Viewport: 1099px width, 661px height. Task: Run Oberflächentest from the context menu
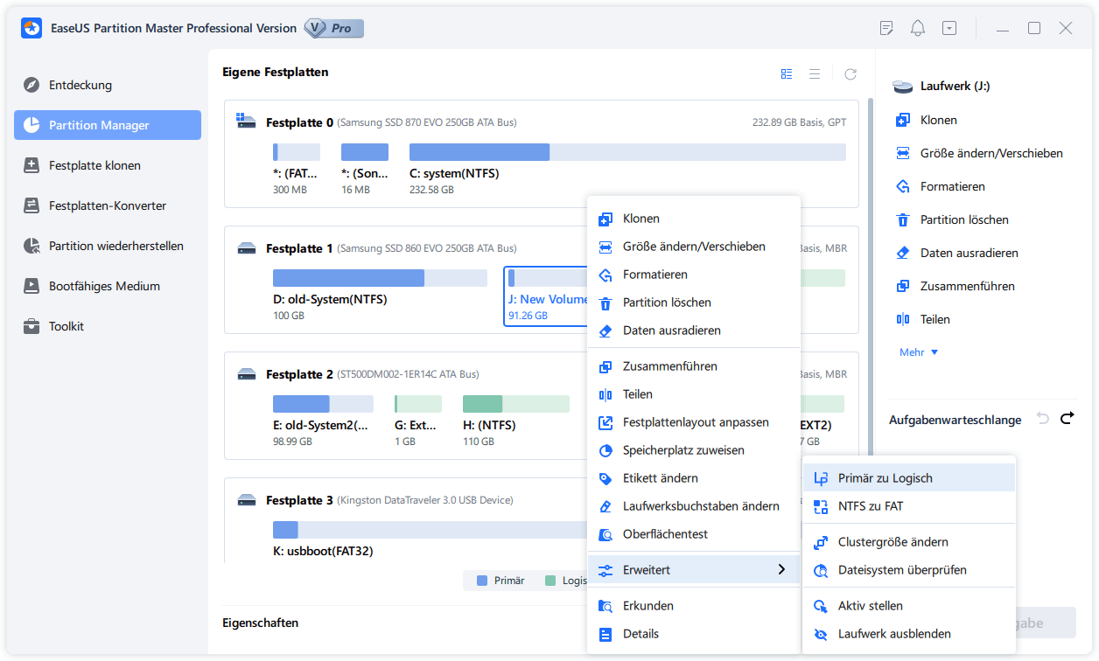pos(694,534)
